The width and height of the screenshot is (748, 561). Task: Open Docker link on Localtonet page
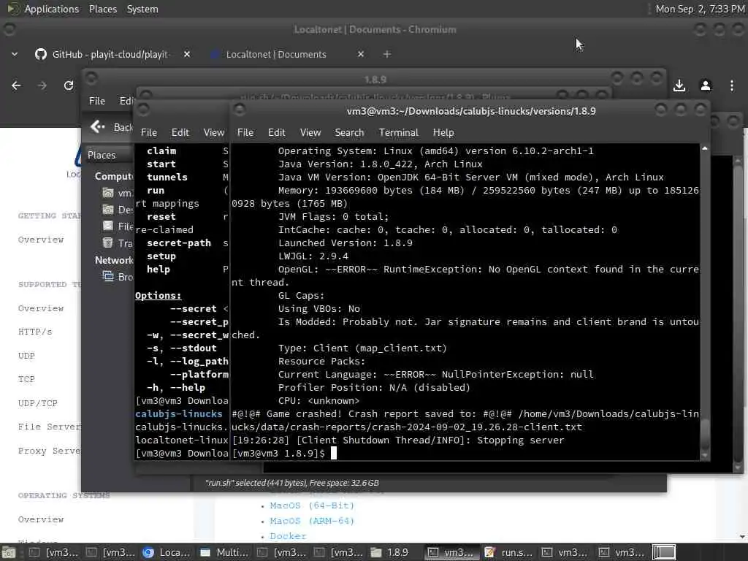pyautogui.click(x=288, y=536)
